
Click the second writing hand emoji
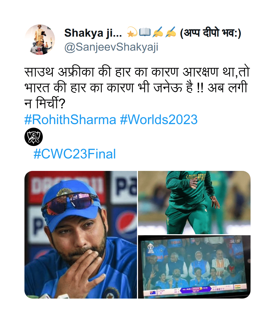171,33
